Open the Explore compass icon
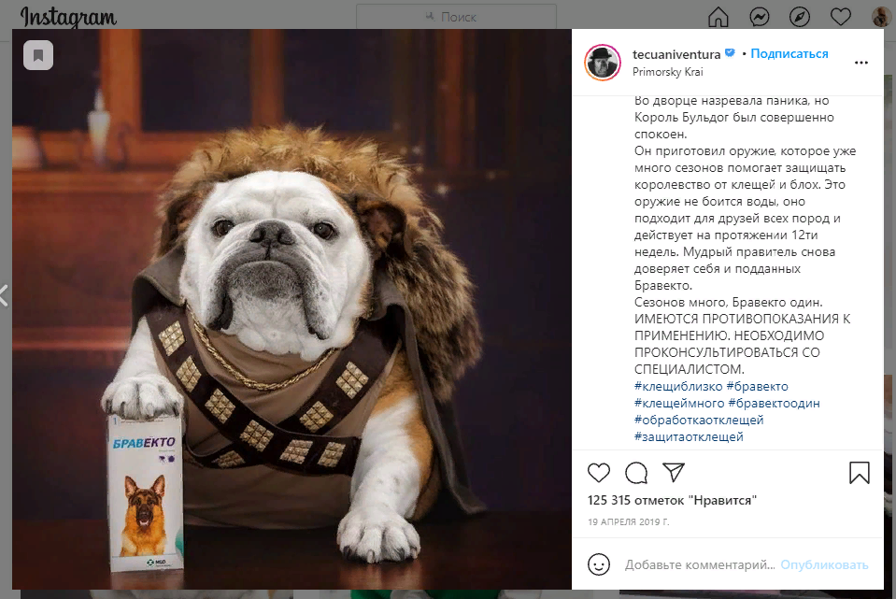 800,17
